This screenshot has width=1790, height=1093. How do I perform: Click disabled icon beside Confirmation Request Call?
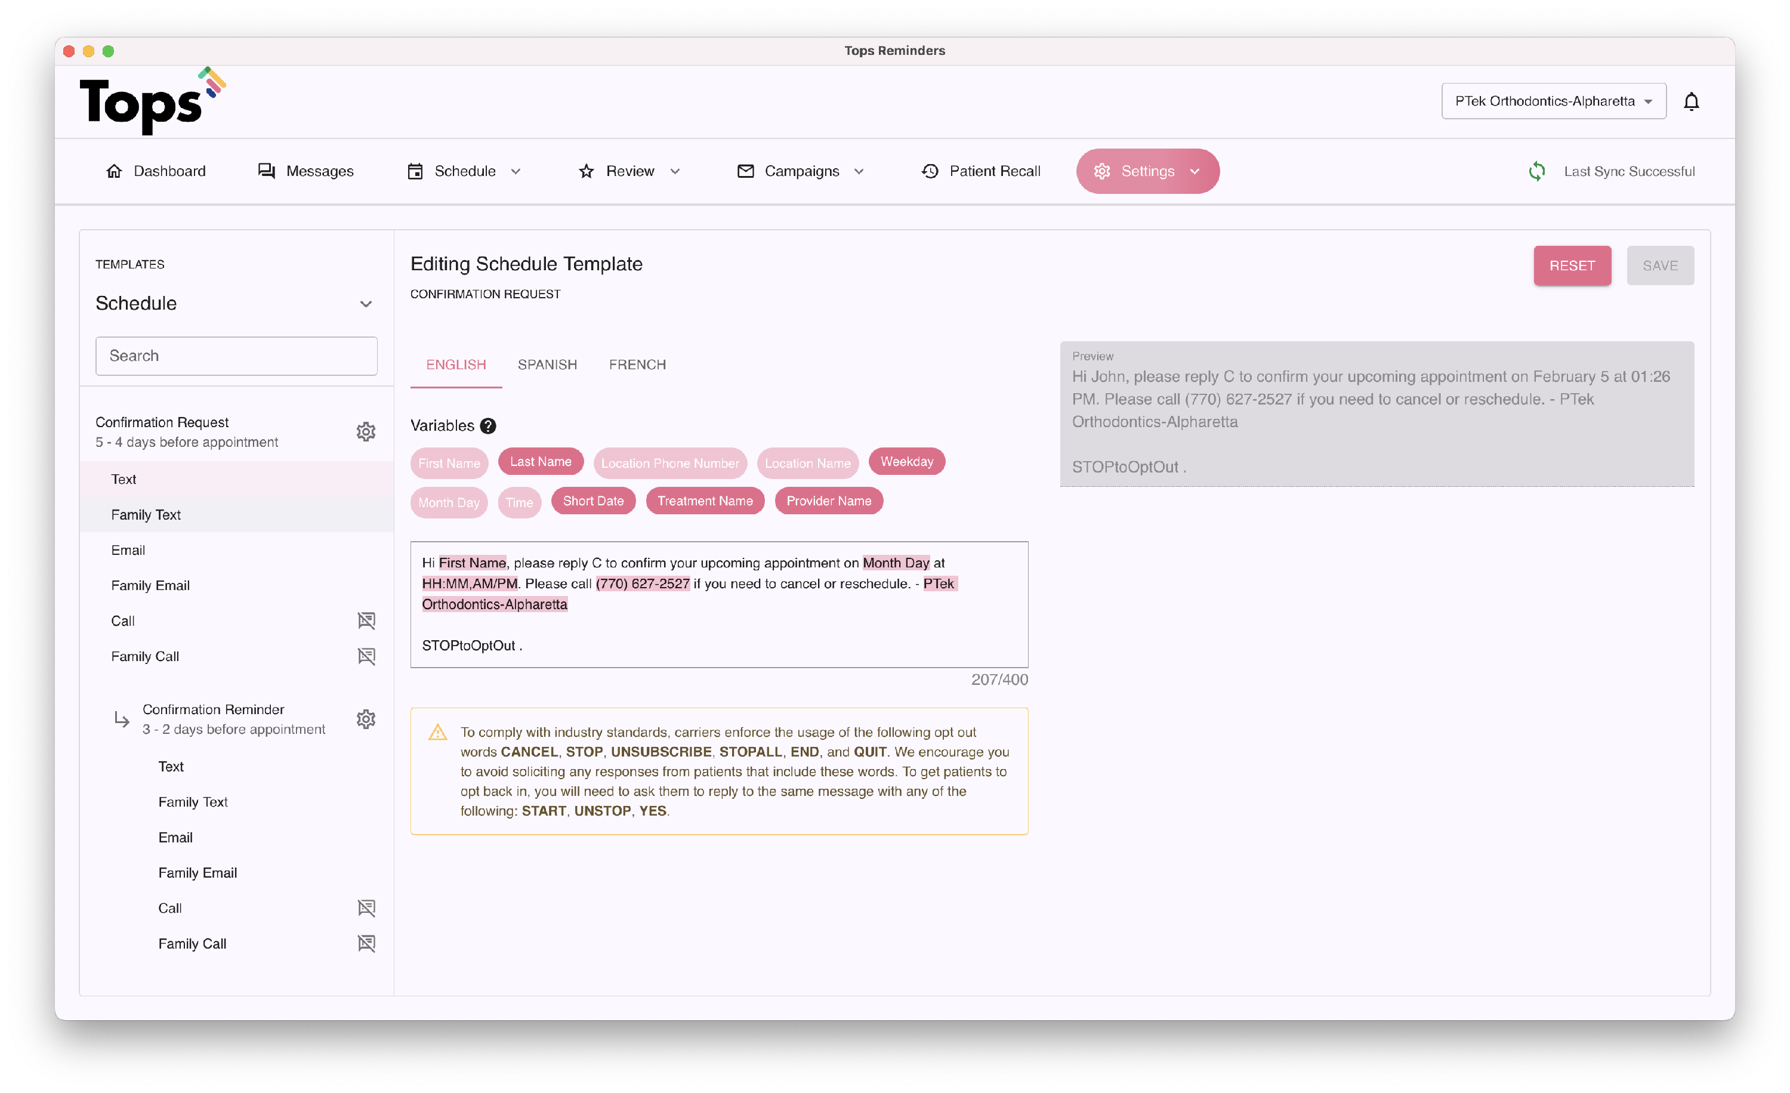tap(366, 621)
